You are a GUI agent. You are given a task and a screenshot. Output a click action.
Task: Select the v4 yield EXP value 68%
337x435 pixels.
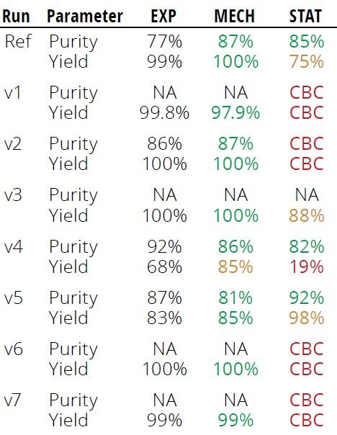coord(164,266)
